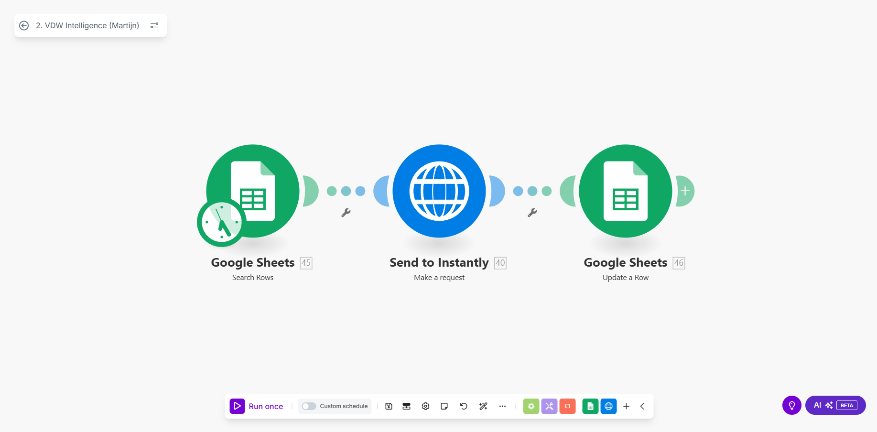Click the undo arrow icon
Image resolution: width=877 pixels, height=432 pixels.
tap(464, 406)
